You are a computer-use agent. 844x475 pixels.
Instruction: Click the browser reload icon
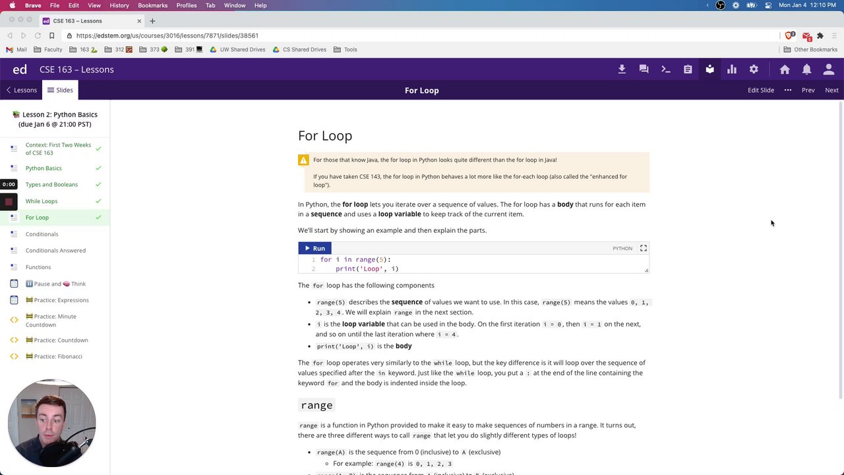tap(38, 36)
